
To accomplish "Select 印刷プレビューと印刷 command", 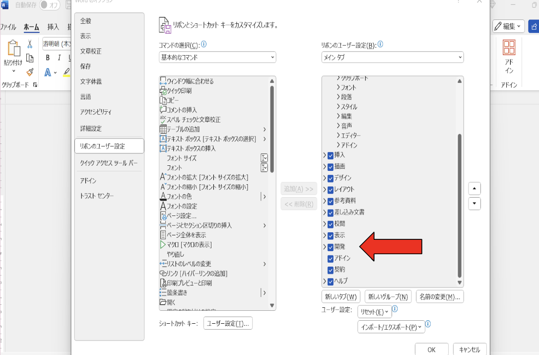I will (186, 283).
